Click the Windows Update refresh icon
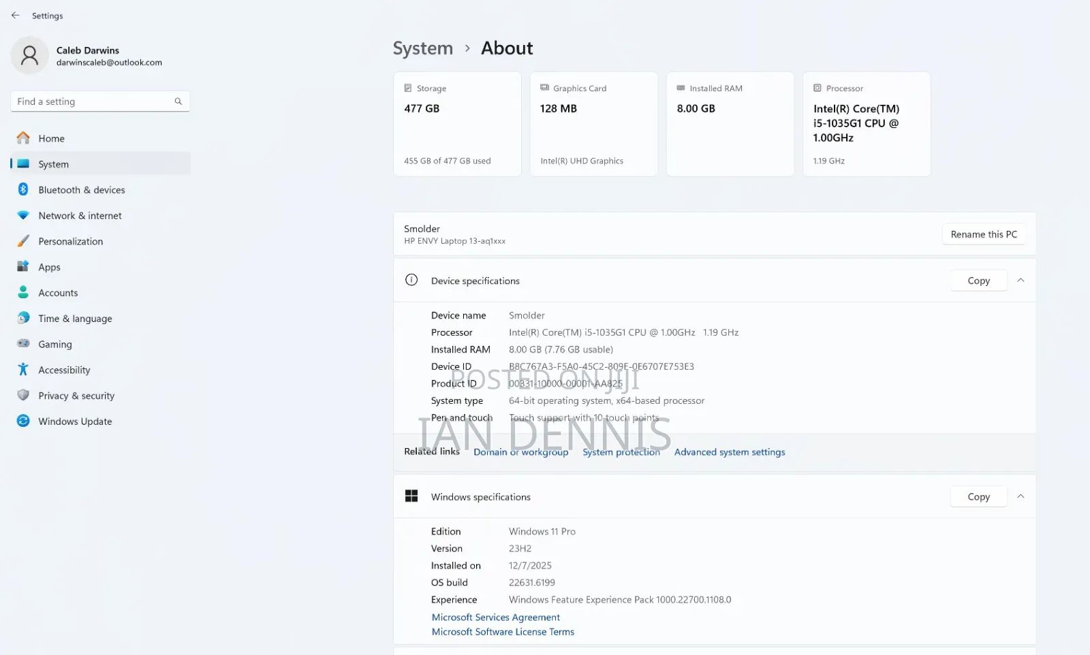Viewport: 1090px width, 655px height. [x=23, y=421]
